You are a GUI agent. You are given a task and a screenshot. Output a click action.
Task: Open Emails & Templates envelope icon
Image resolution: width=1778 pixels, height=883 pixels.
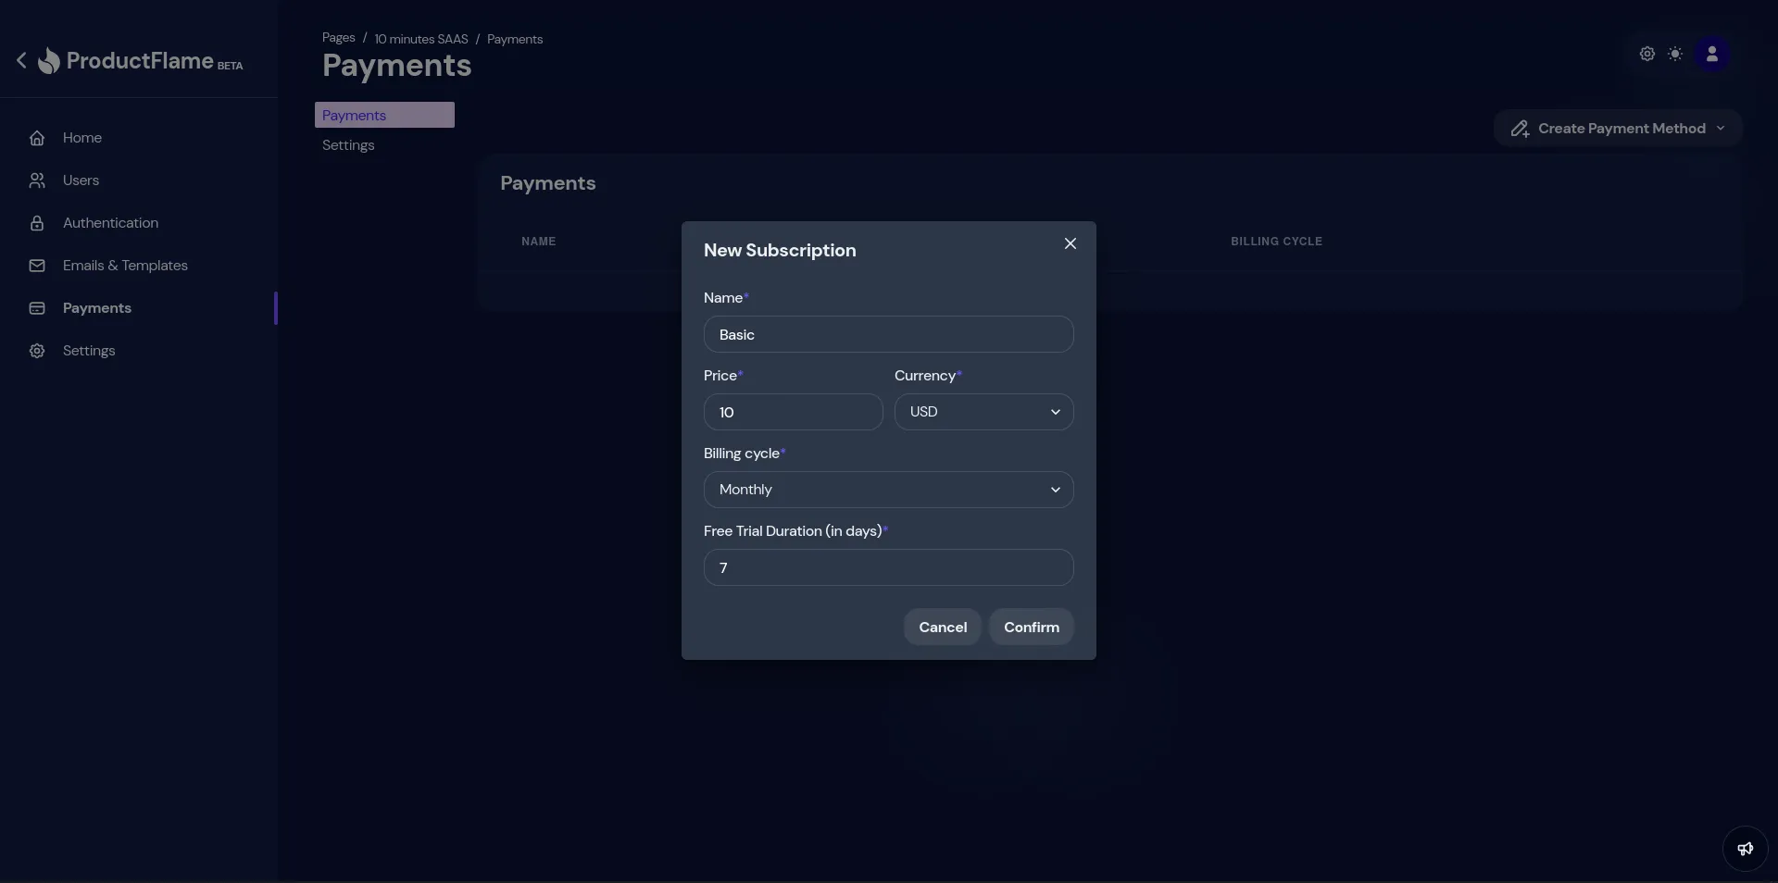pyautogui.click(x=37, y=266)
